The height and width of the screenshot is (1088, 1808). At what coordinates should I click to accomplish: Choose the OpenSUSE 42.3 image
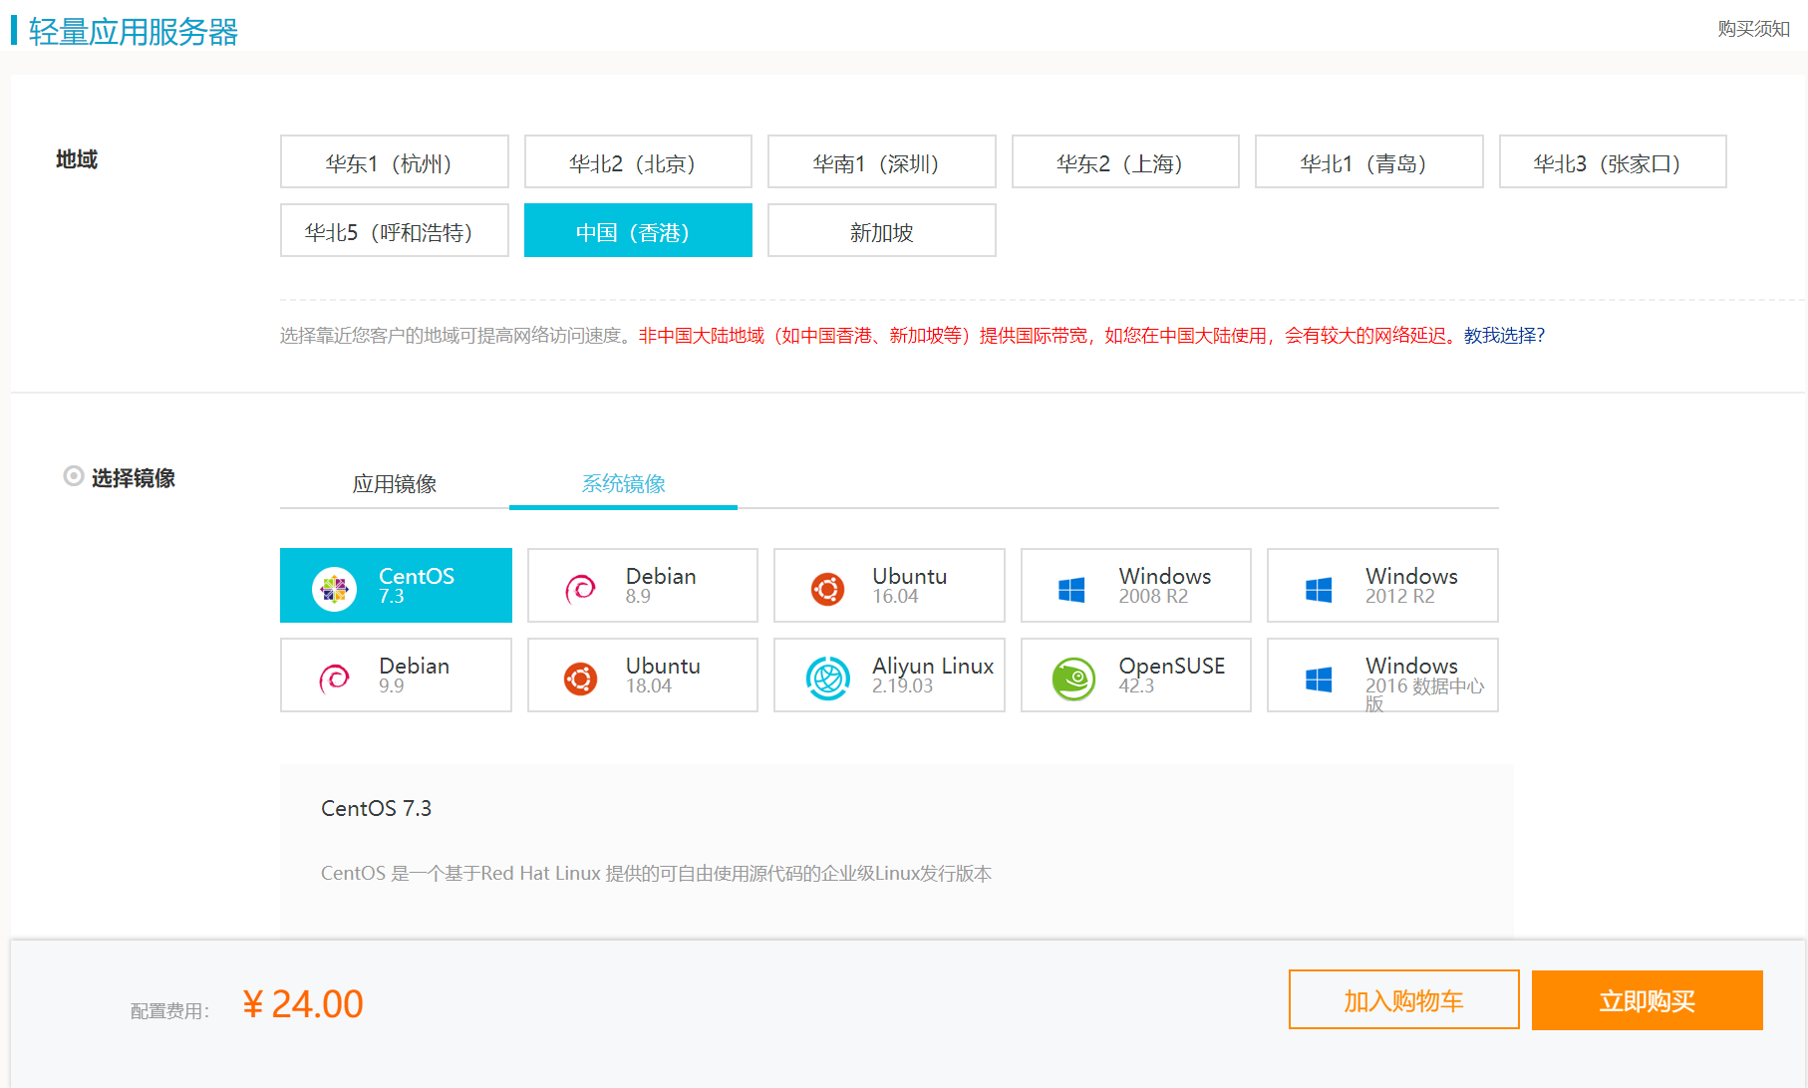coord(1136,675)
